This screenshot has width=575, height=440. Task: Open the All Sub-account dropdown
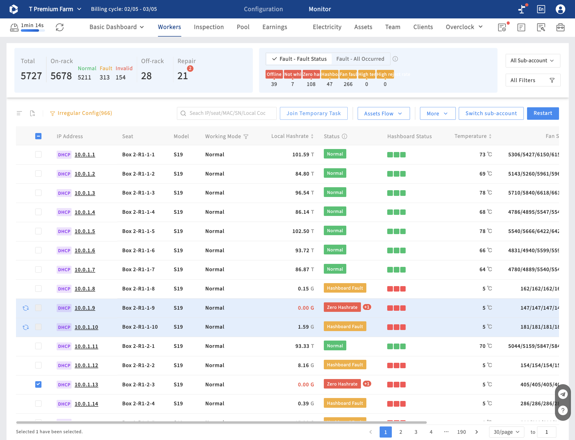point(533,61)
